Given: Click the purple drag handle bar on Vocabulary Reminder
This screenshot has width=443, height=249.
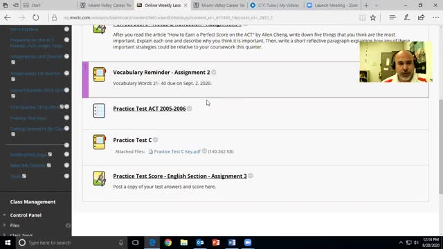Looking at the screenshot, I should [85, 80].
